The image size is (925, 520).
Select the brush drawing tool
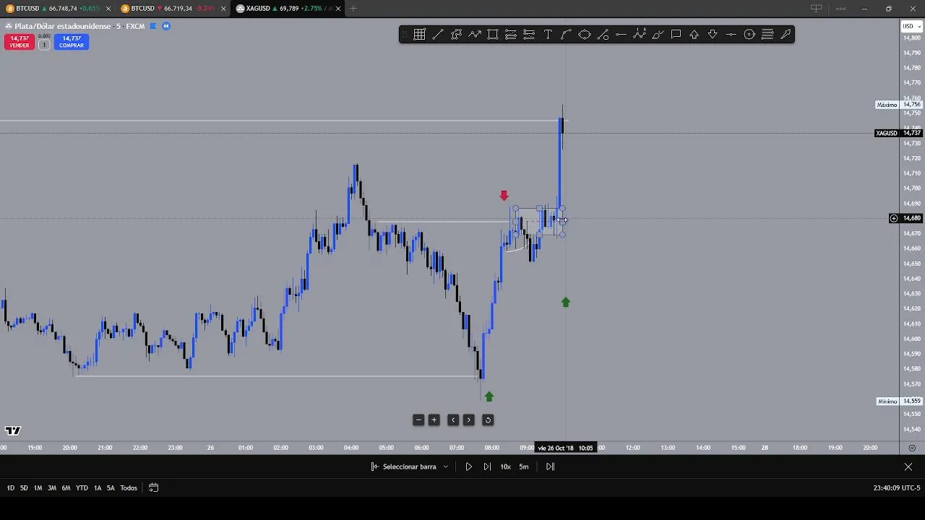pyautogui.click(x=658, y=35)
